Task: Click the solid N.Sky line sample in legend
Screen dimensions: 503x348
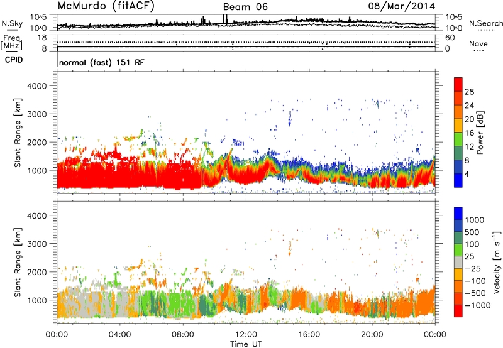Action: [x=12, y=30]
